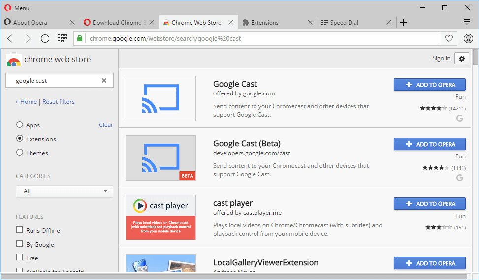Click the chrome web store logo
The image size is (479, 280).
[48, 59]
